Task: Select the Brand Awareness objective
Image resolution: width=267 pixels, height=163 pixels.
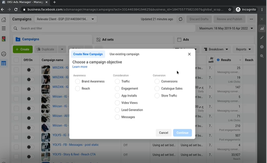Action: pos(77,81)
